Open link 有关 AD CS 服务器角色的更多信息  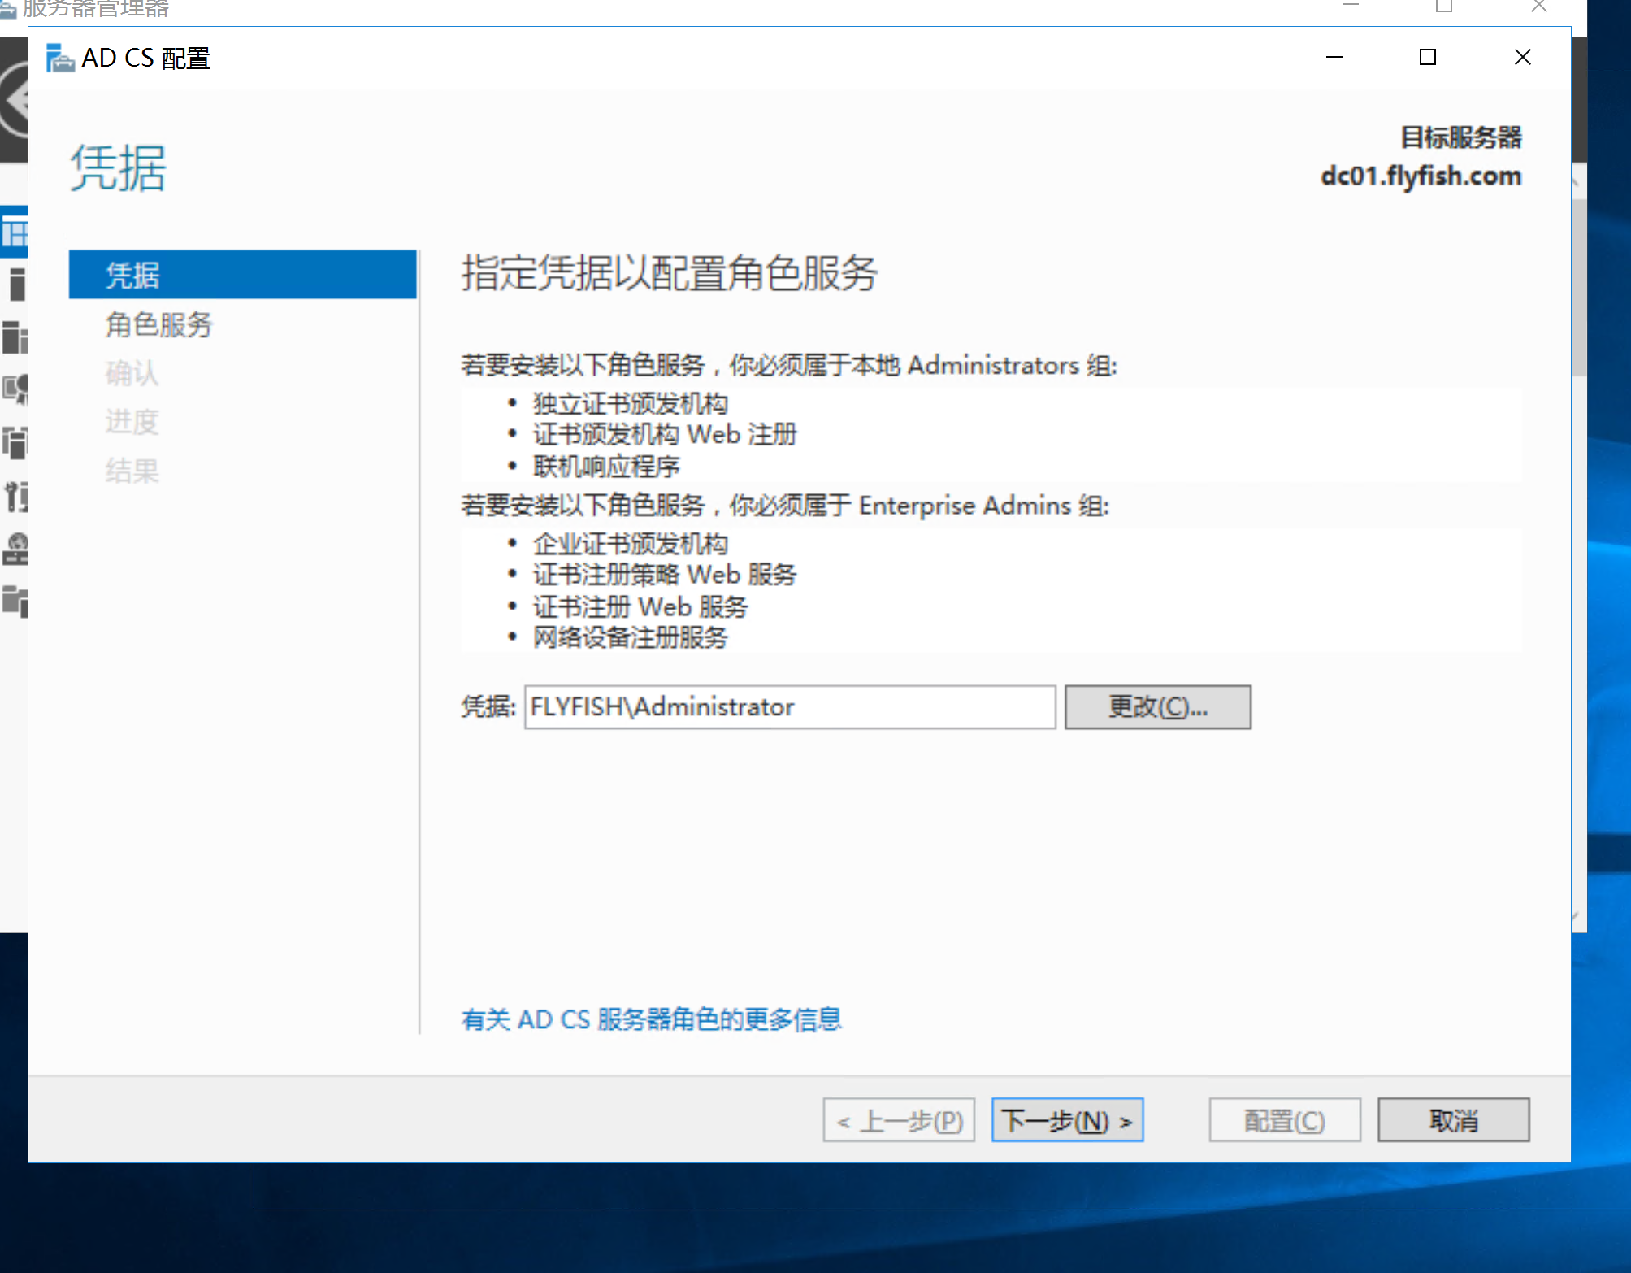pyautogui.click(x=651, y=1019)
